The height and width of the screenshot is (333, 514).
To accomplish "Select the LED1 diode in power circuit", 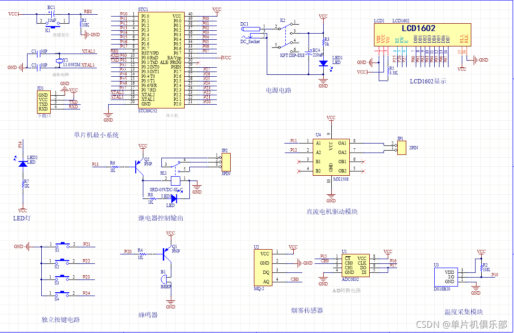I will [x=324, y=63].
